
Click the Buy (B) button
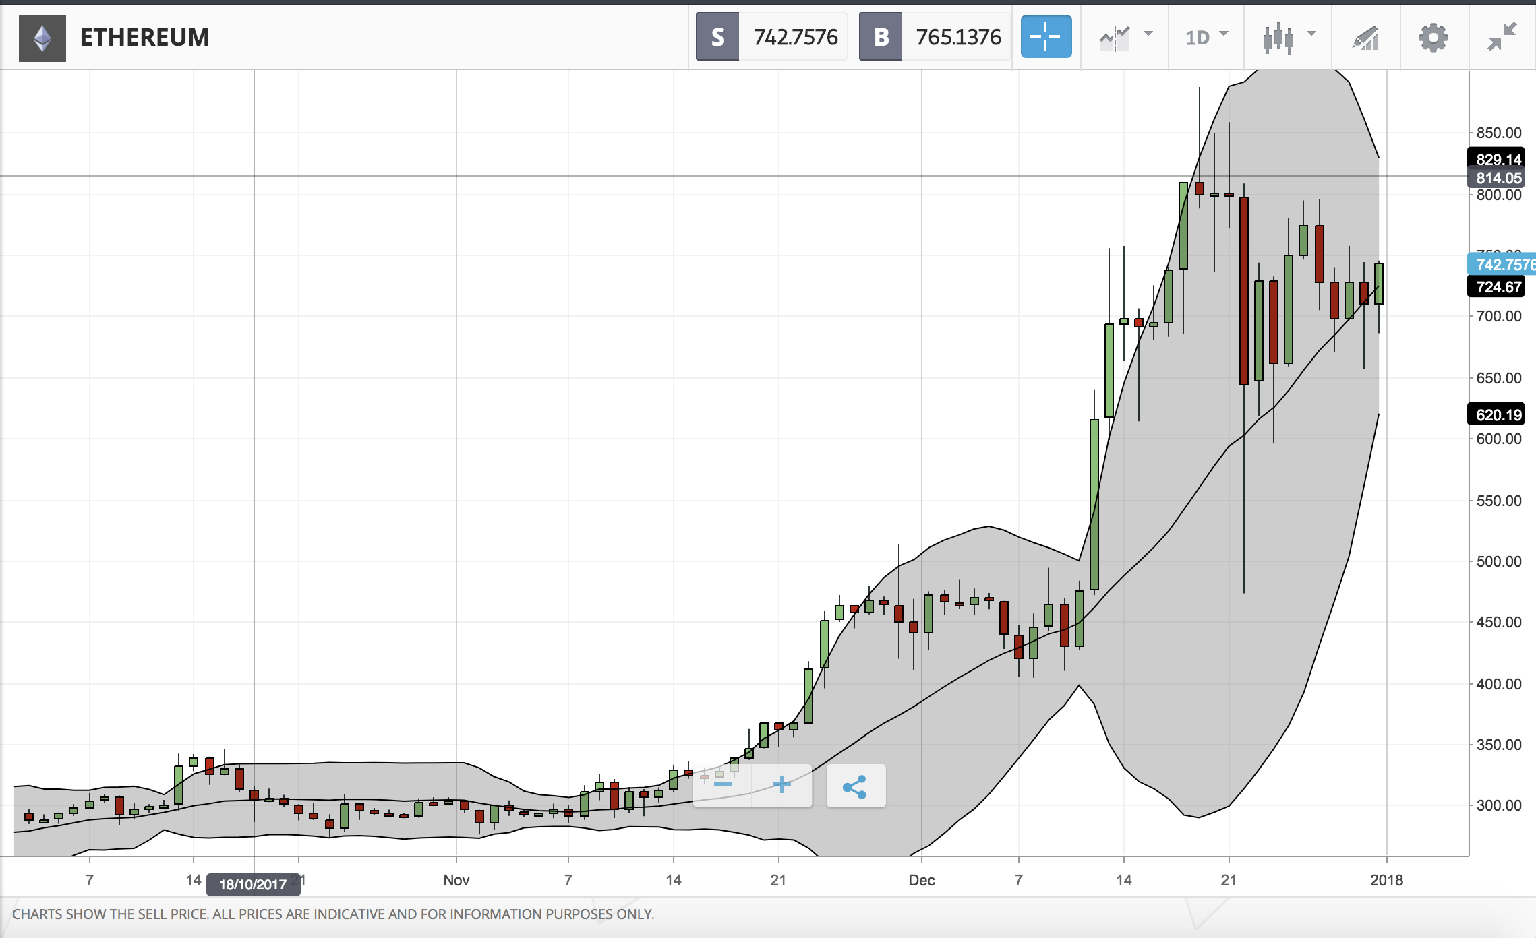click(x=881, y=37)
